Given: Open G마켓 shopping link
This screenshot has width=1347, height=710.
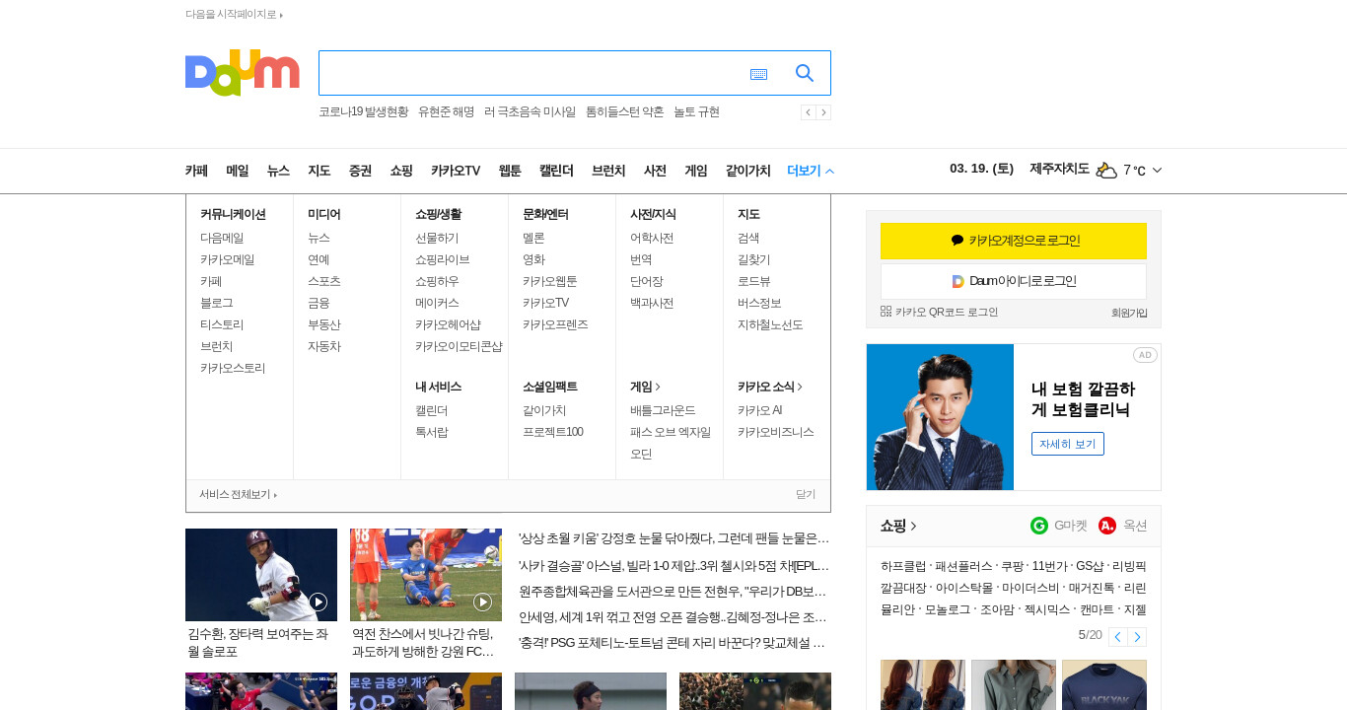Looking at the screenshot, I should pyautogui.click(x=1059, y=526).
